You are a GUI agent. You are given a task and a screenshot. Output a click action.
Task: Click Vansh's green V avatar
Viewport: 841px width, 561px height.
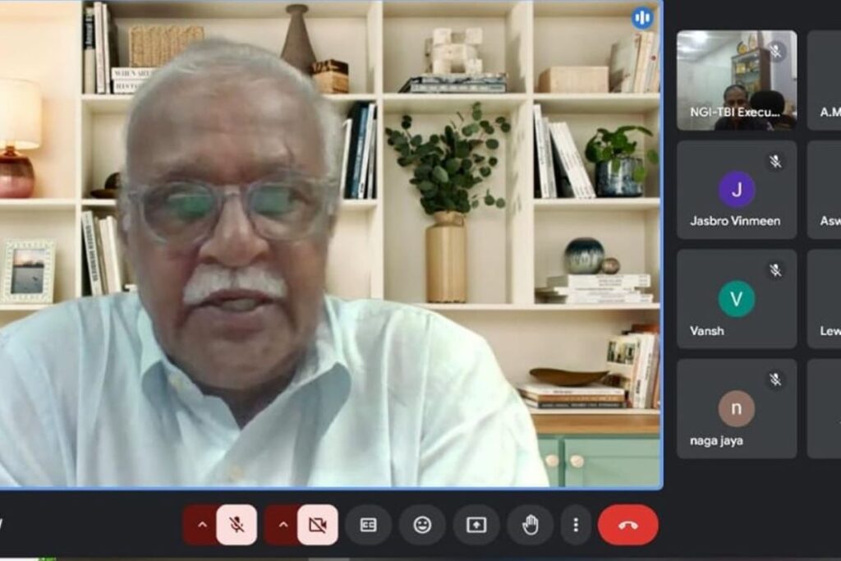(x=737, y=299)
